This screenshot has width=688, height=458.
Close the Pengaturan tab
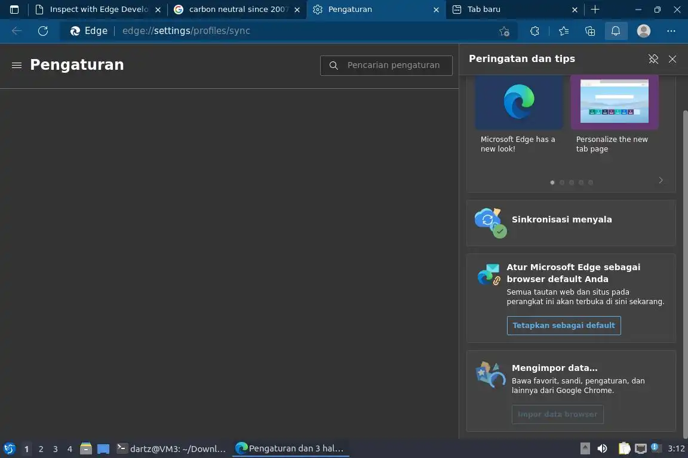point(436,10)
